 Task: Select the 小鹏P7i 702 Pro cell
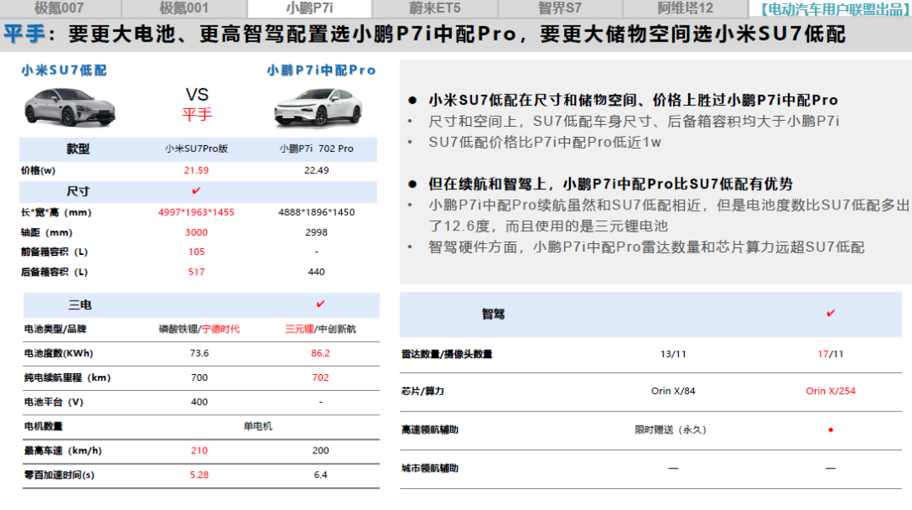[x=317, y=149]
